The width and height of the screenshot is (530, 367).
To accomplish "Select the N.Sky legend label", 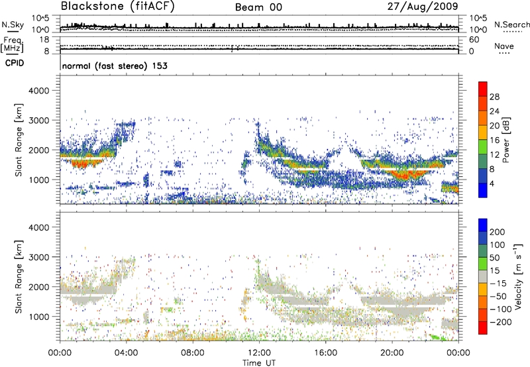I will click(13, 25).
